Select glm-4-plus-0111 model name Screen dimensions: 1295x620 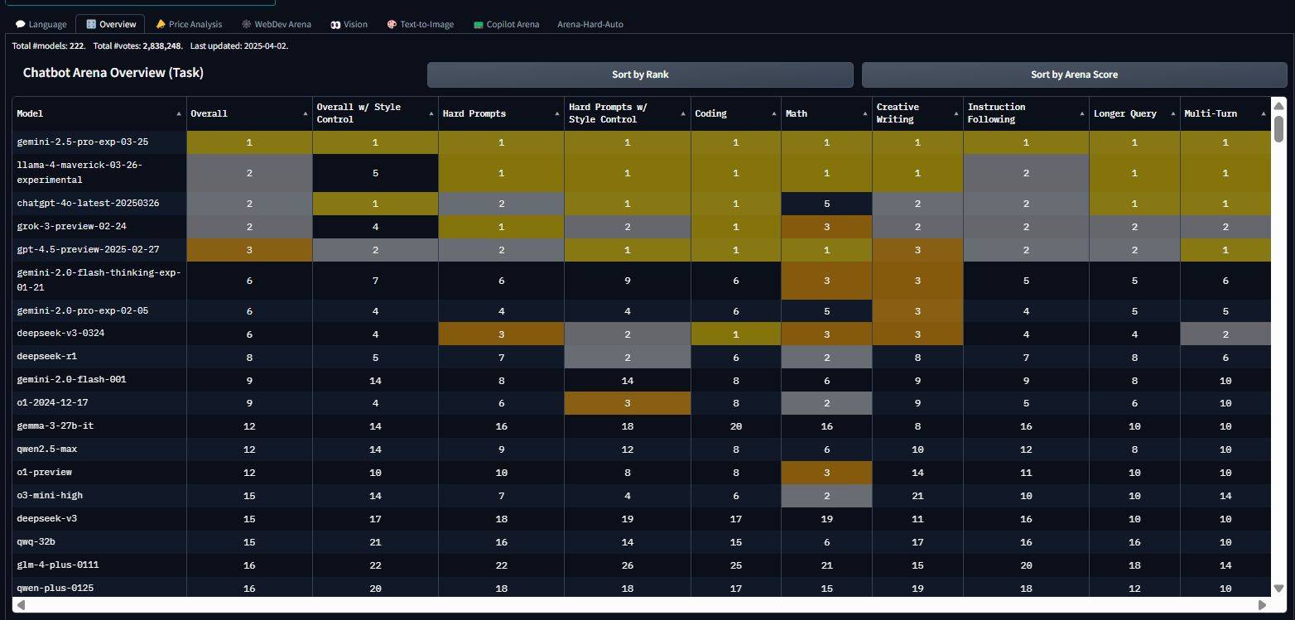57,565
